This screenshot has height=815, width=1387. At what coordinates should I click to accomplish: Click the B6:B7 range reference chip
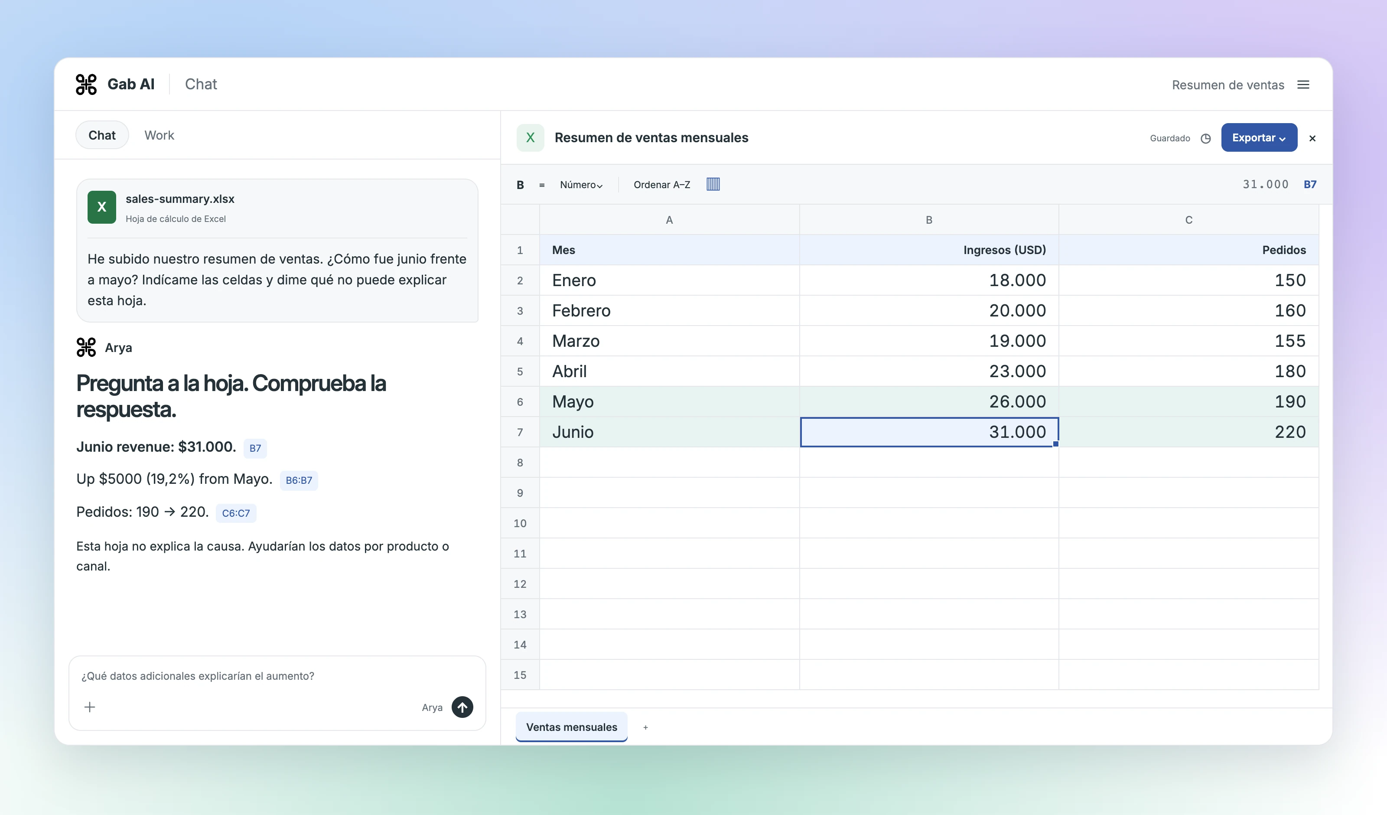point(299,480)
